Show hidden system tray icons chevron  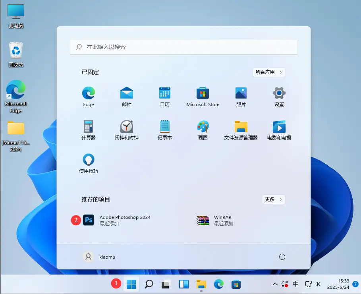pos(275,284)
